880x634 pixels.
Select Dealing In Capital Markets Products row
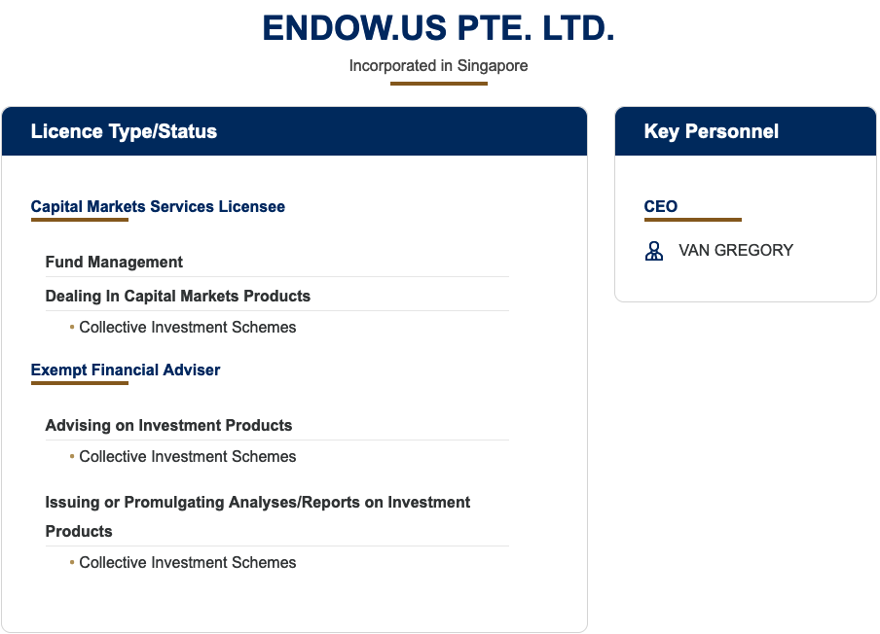276,296
